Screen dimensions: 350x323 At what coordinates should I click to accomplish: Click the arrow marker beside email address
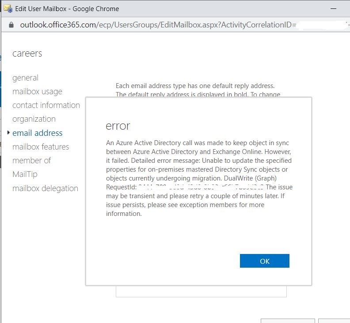[9, 133]
